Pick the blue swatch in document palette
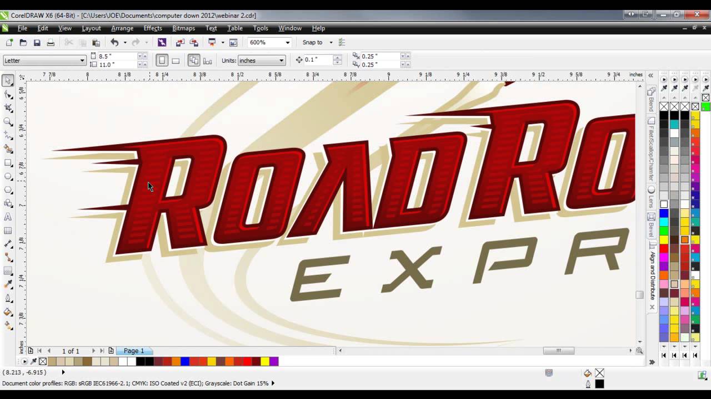 point(185,361)
